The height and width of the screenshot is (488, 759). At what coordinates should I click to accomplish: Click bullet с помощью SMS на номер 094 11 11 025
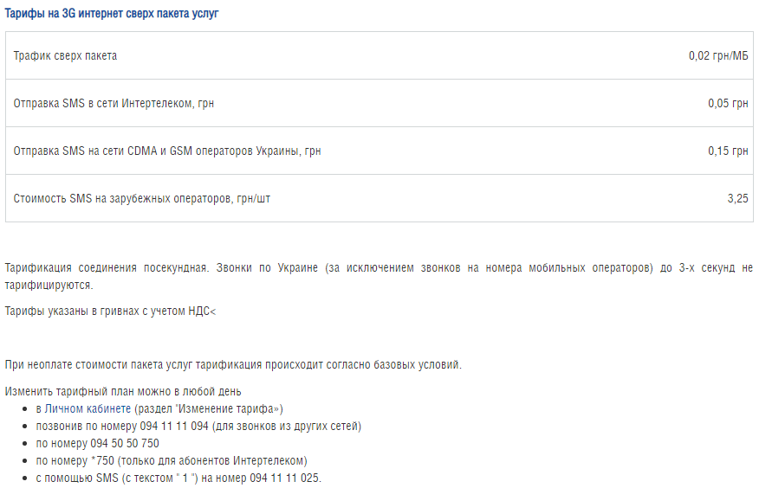178,478
